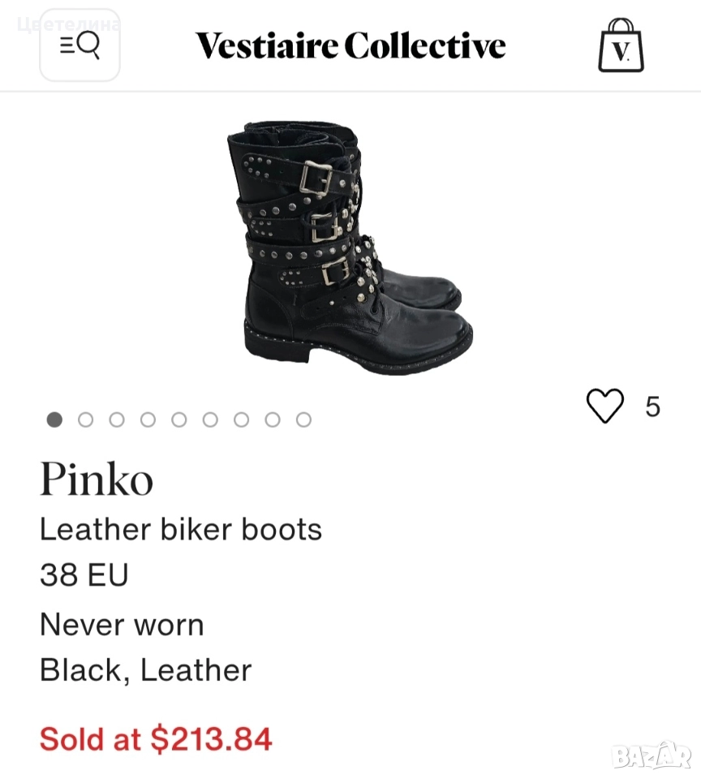Like the boots with the heart icon
Viewport: 701px width, 779px height.
[605, 406]
